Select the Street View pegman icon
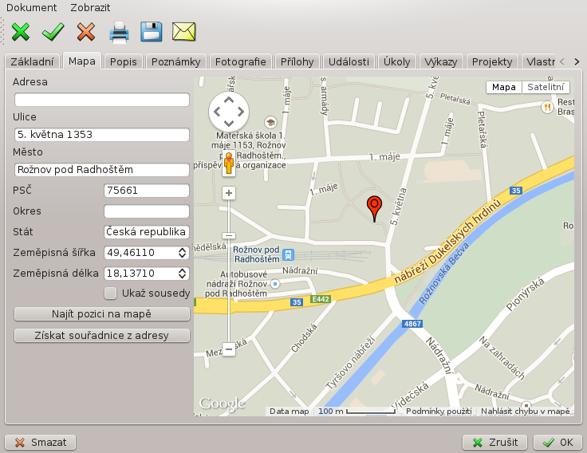 229,163
